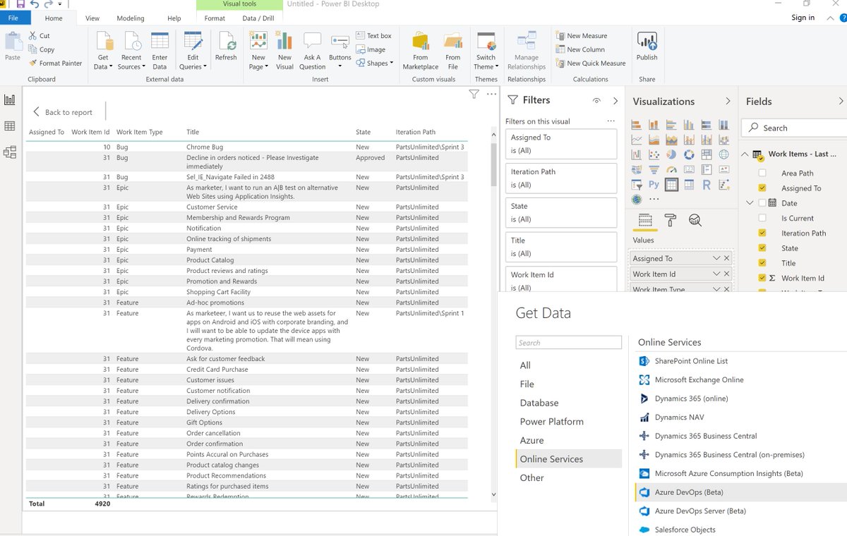Select the Python visual icon
The height and width of the screenshot is (536, 847).
[654, 185]
